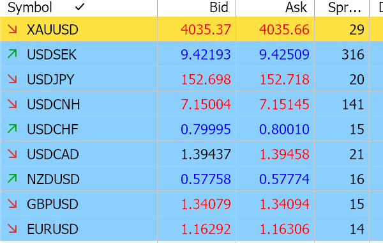Image resolution: width=383 pixels, height=243 pixels.
Task: Click the GBPUSD down-arrow trend icon
Action: pos(12,204)
